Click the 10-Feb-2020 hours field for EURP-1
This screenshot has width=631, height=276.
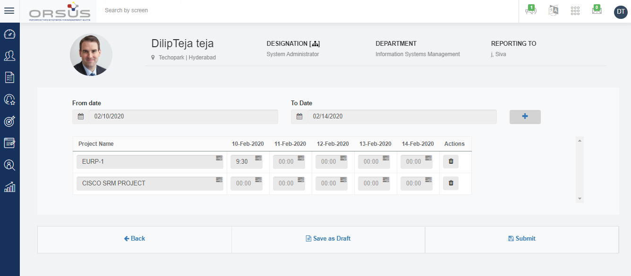coord(242,162)
